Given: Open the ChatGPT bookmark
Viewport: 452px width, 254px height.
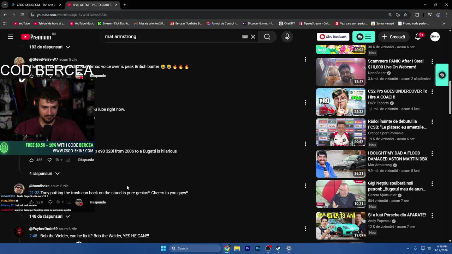Looking at the screenshot, I should pos(287,24).
